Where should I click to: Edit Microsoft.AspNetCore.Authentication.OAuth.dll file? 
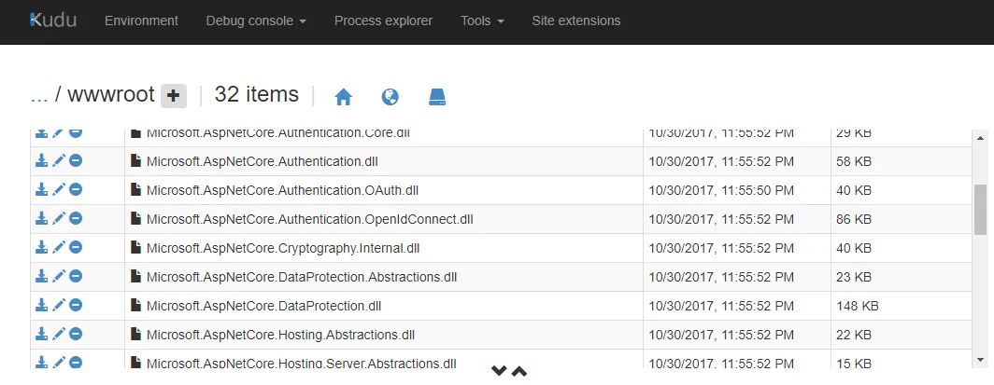[58, 189]
